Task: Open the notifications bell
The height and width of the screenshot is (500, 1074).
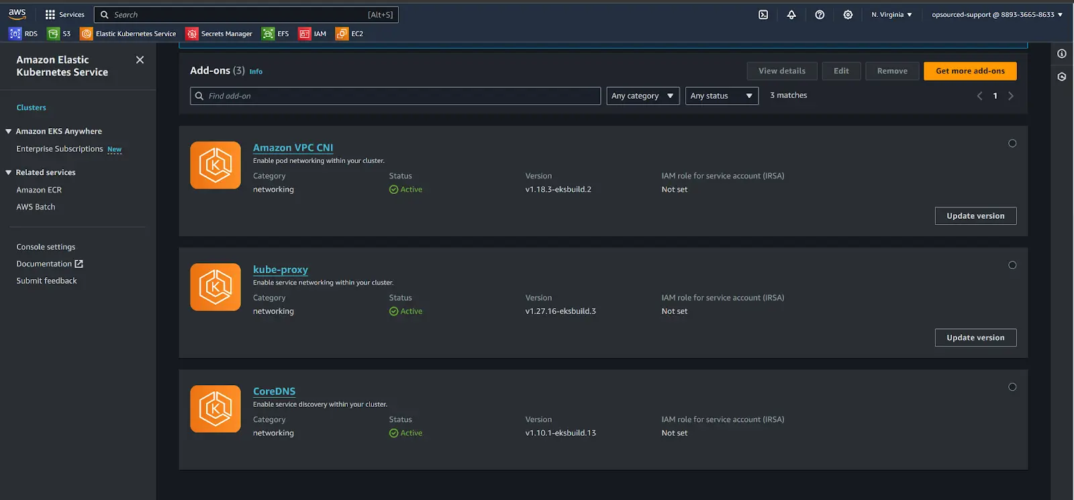Action: coord(791,15)
